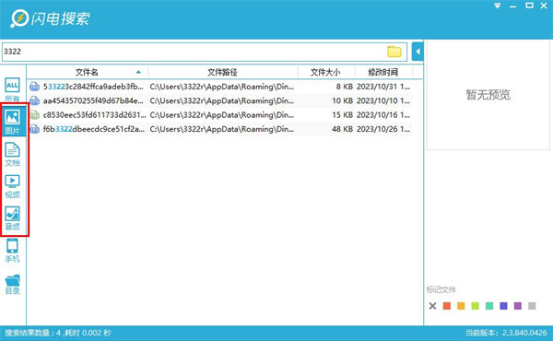This screenshot has width=553, height=341.
Task: Mark file with the red color swatch
Action: (446, 306)
